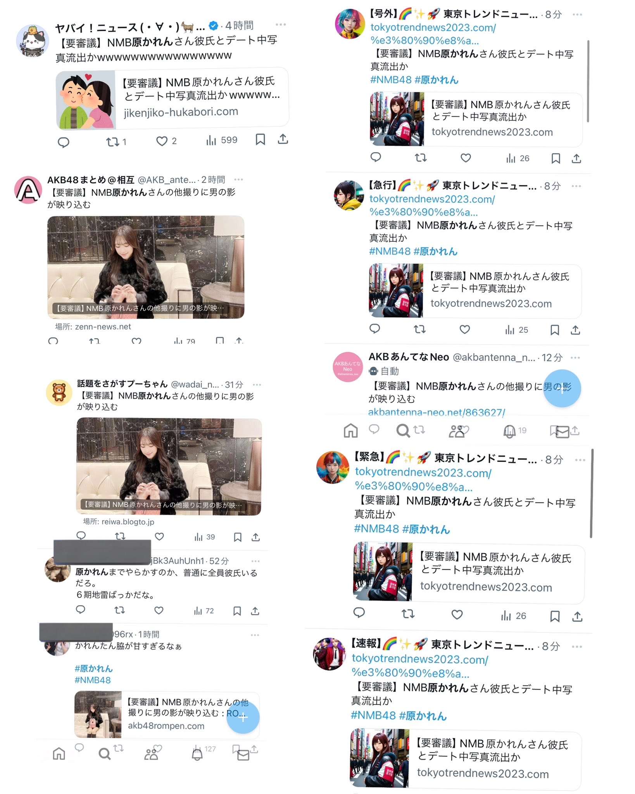Share the ヤバイ!ニュース tweet

(283, 139)
